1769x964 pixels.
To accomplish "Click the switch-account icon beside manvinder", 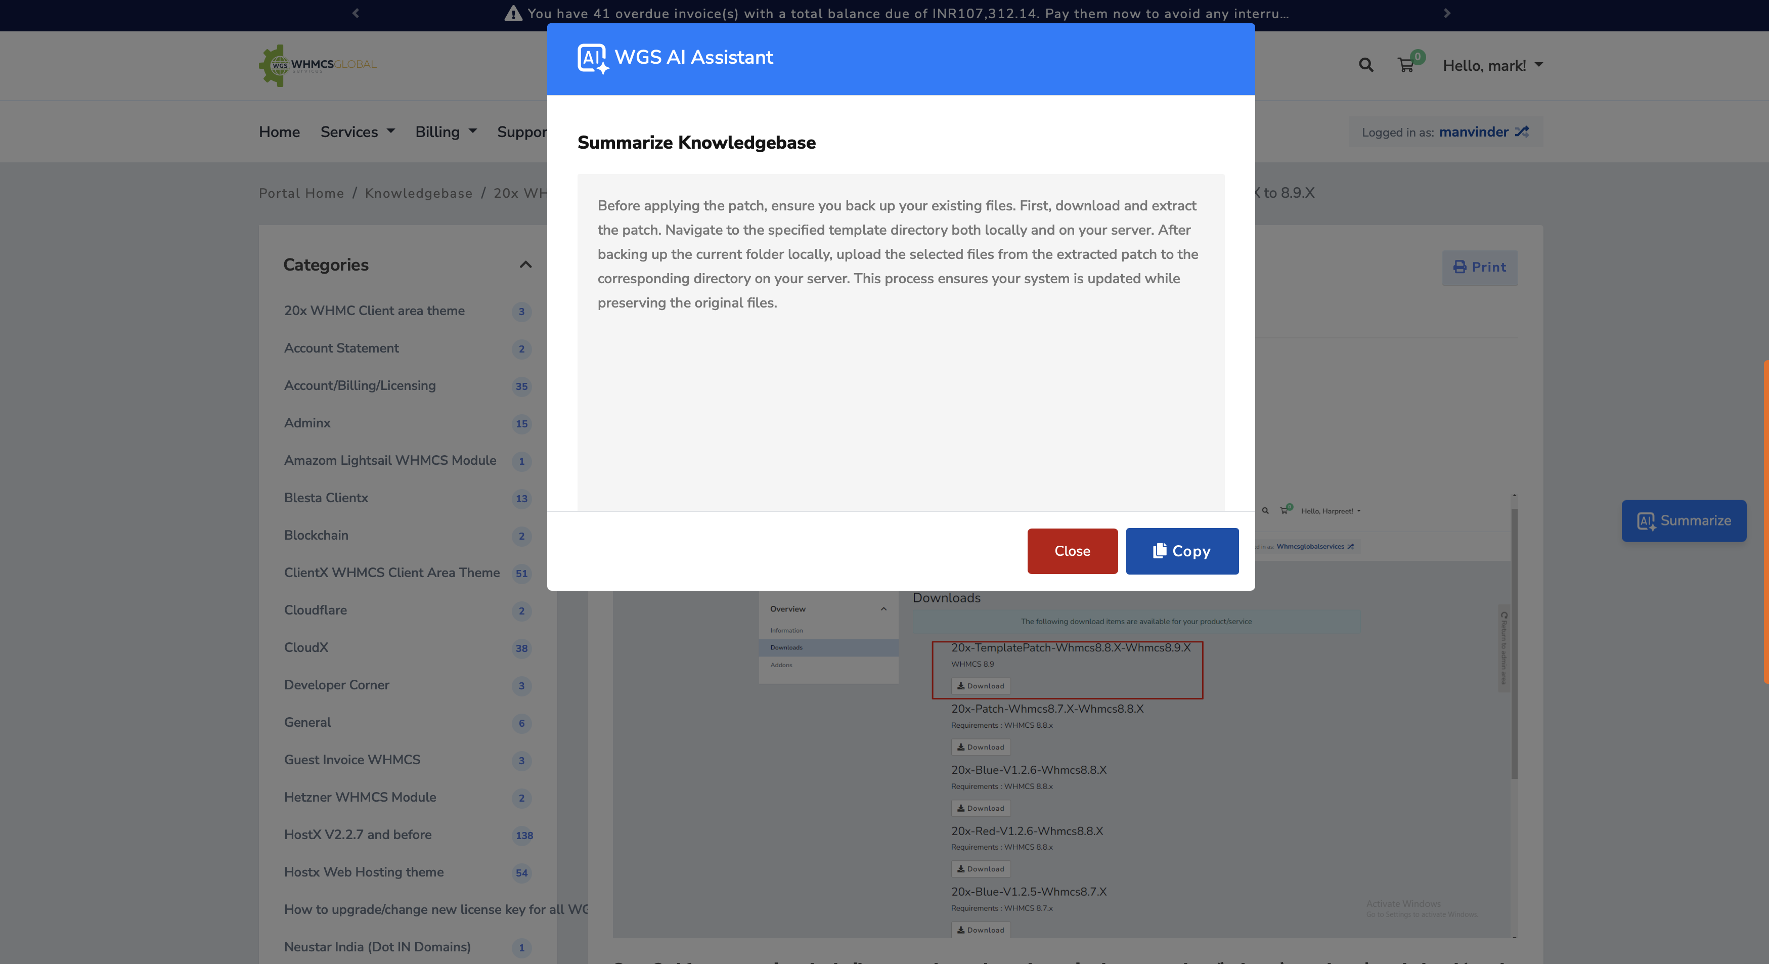I will [x=1522, y=132].
